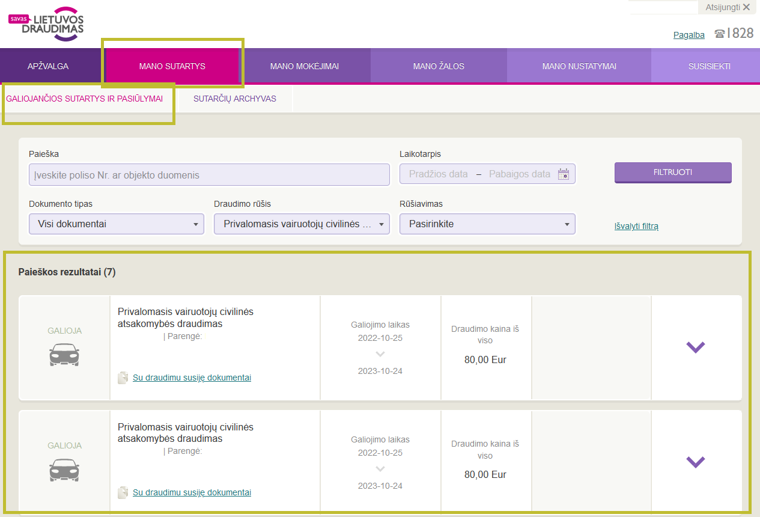Viewport: 760px width, 517px height.
Task: Click the Filtruoti button
Action: pyautogui.click(x=673, y=173)
